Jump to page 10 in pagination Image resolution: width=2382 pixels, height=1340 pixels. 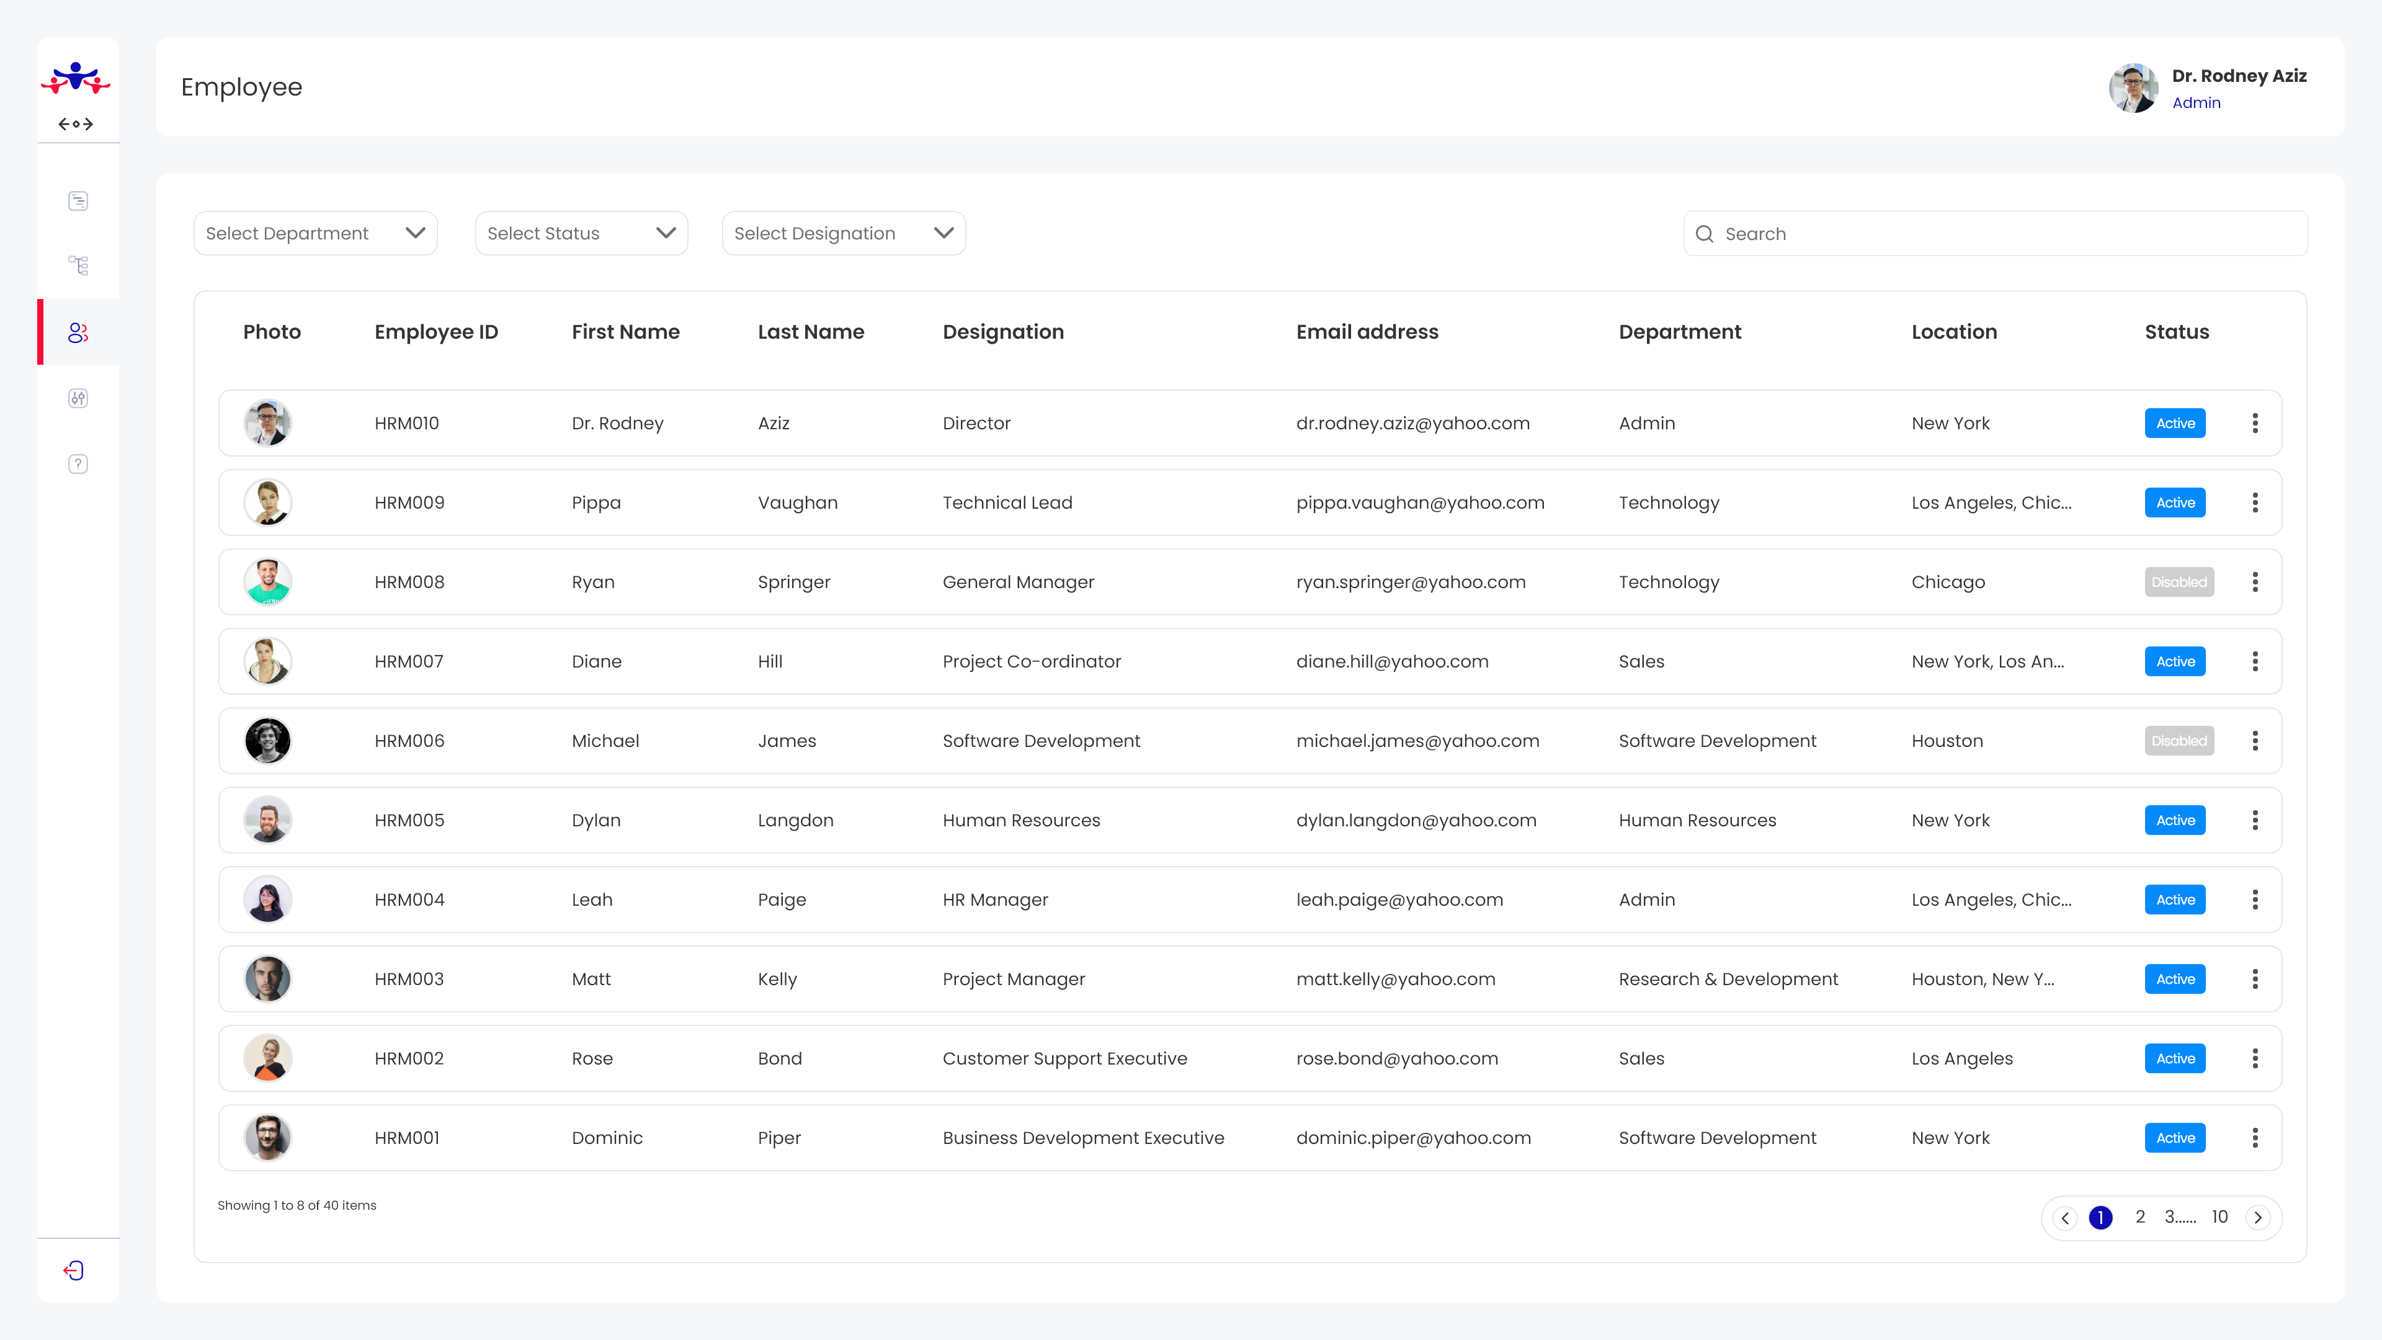pos(2219,1217)
